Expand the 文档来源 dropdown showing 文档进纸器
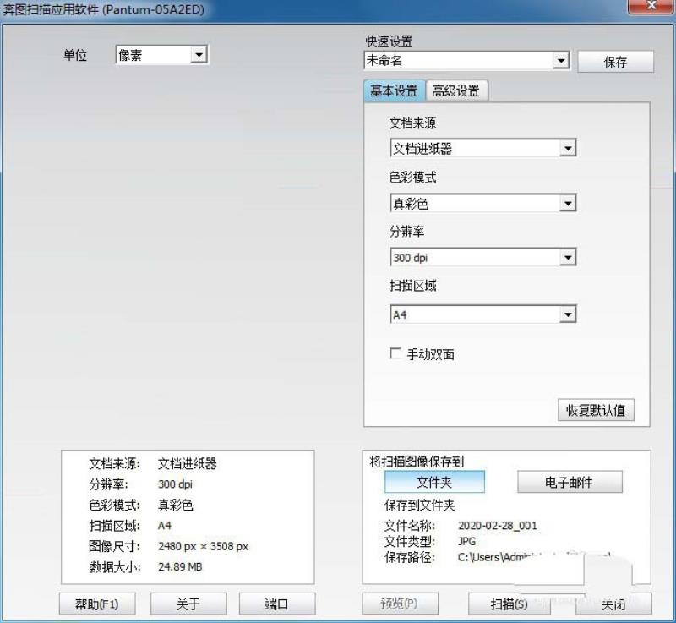 (x=482, y=148)
